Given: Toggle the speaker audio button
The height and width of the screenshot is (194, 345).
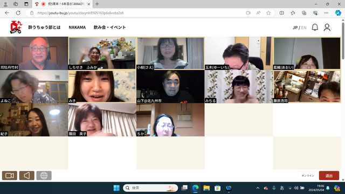Looking at the screenshot, I should pyautogui.click(x=26, y=176).
